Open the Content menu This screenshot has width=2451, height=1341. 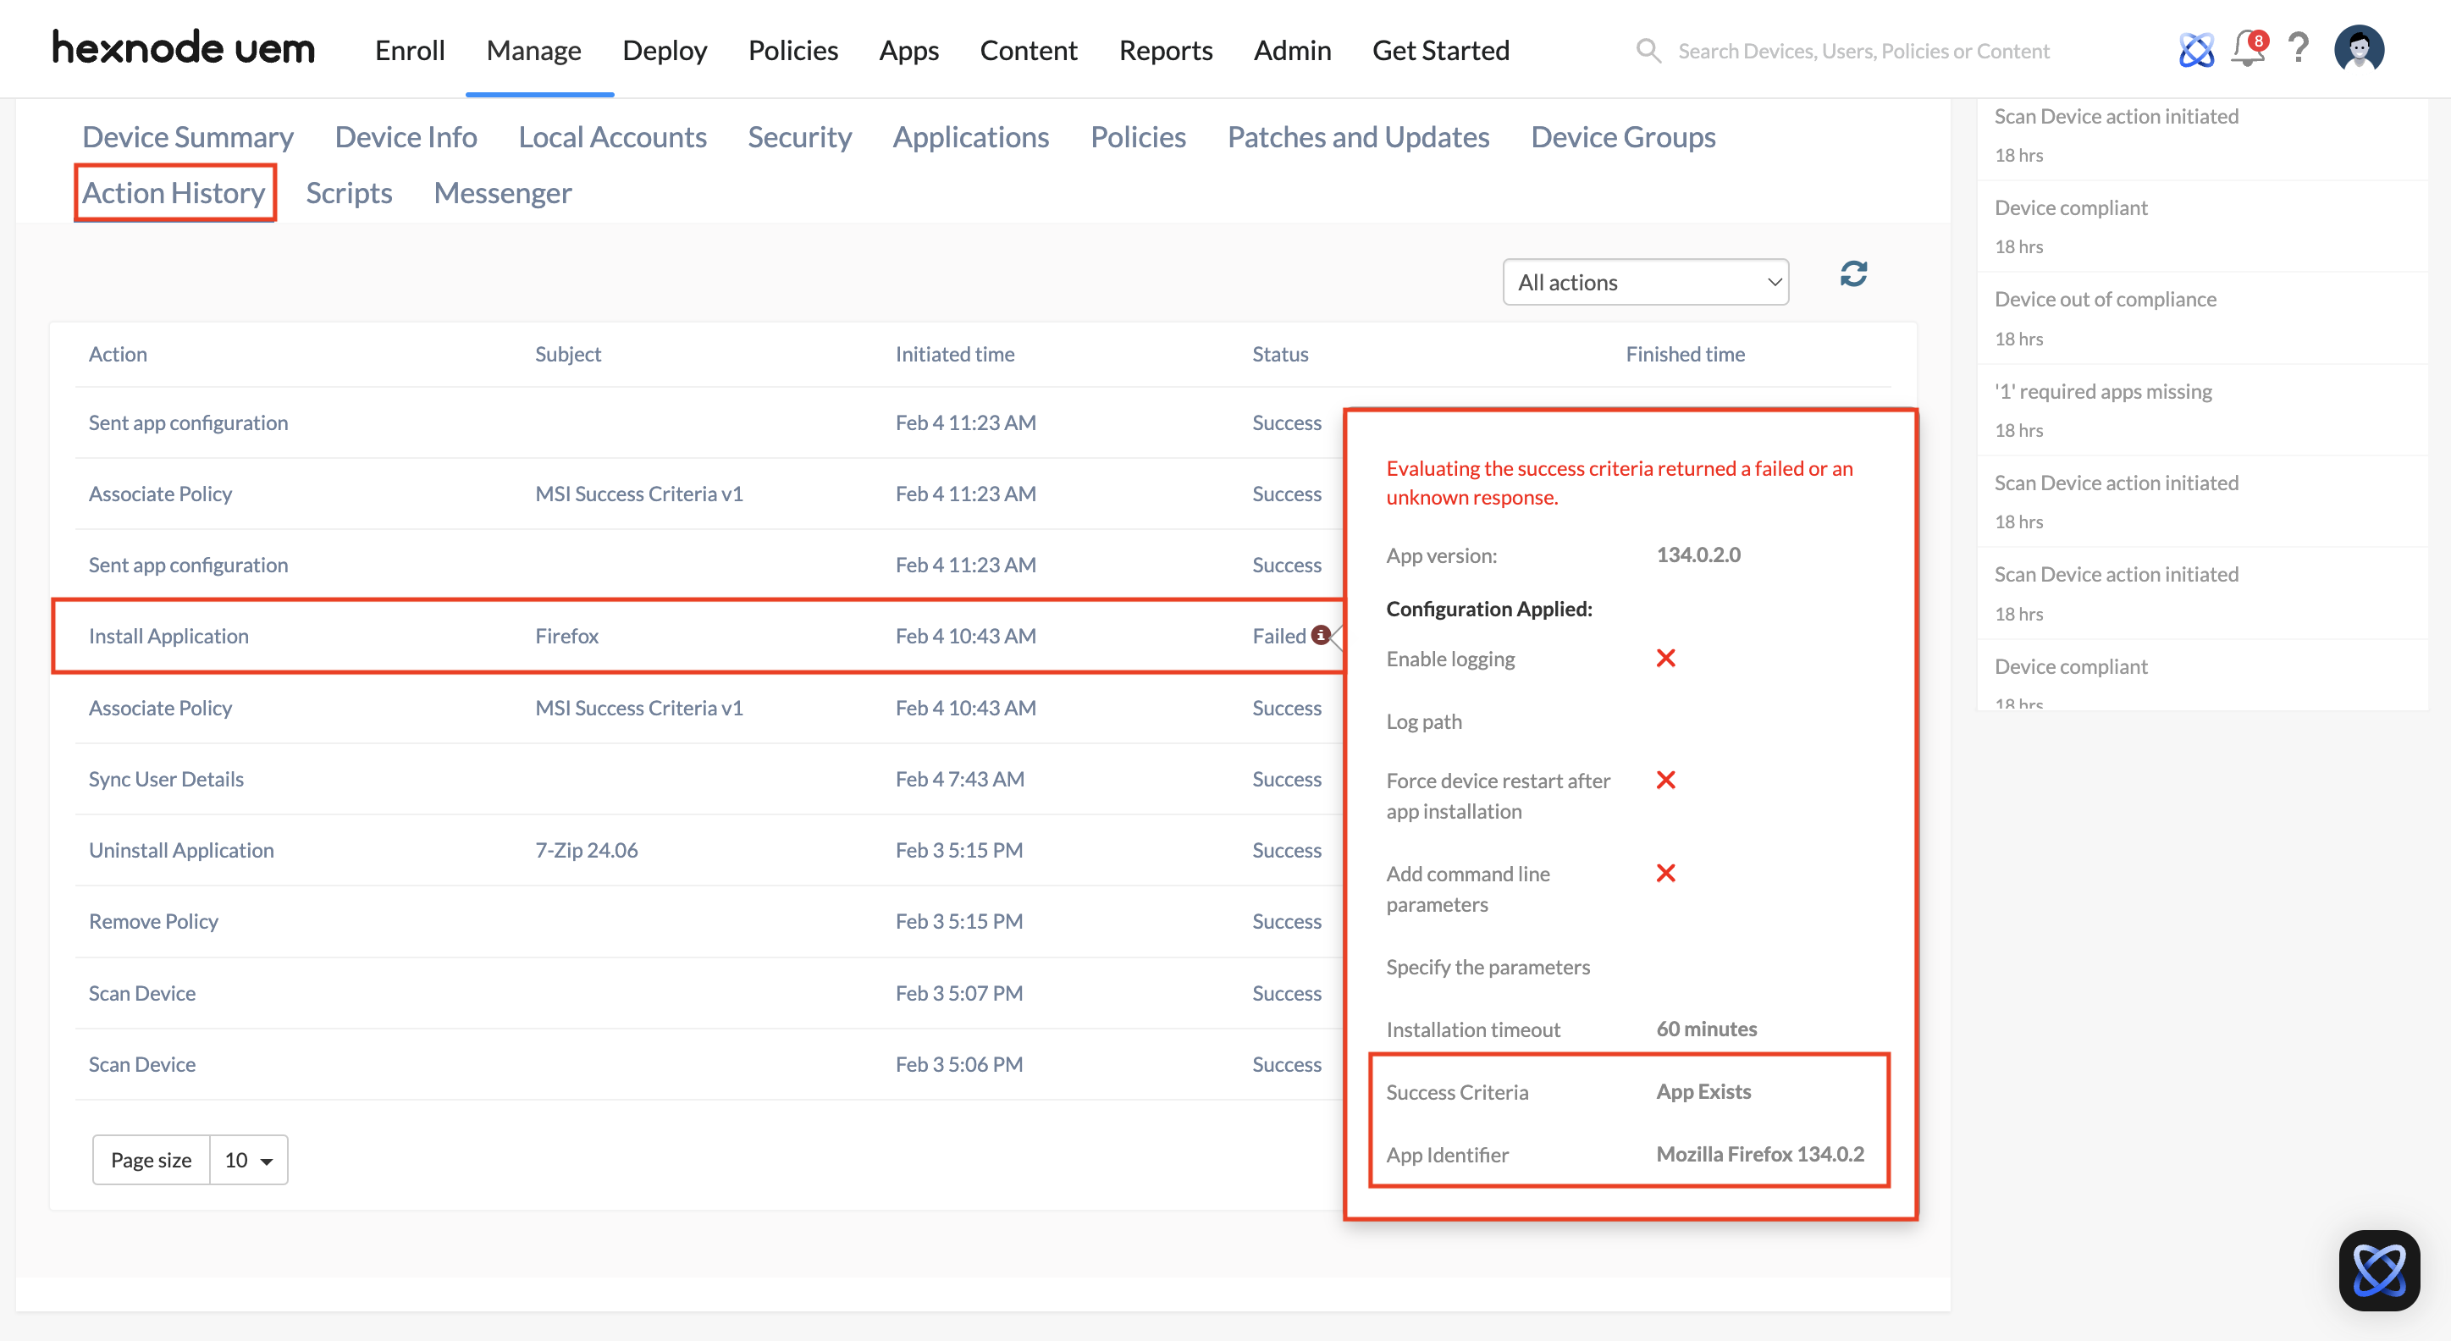pyautogui.click(x=1029, y=51)
